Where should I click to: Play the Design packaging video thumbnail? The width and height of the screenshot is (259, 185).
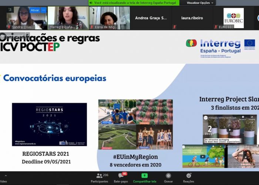tap(230, 129)
